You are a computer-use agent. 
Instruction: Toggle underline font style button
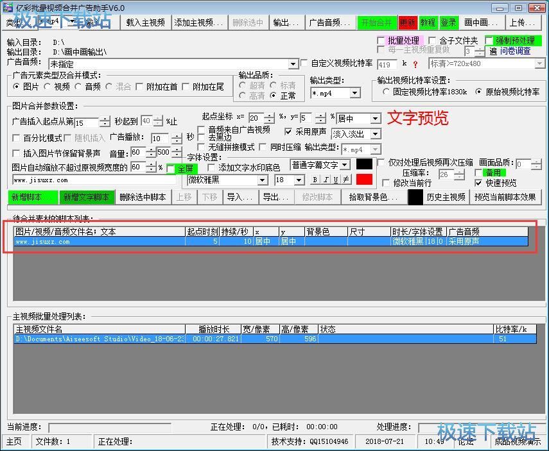click(336, 180)
